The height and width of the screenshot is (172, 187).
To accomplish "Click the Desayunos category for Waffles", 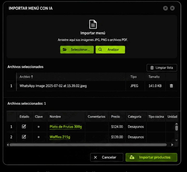I will (136, 137).
